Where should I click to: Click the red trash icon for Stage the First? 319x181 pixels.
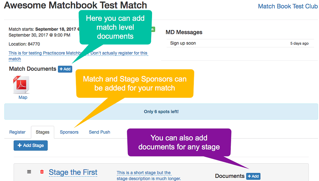click(x=42, y=172)
